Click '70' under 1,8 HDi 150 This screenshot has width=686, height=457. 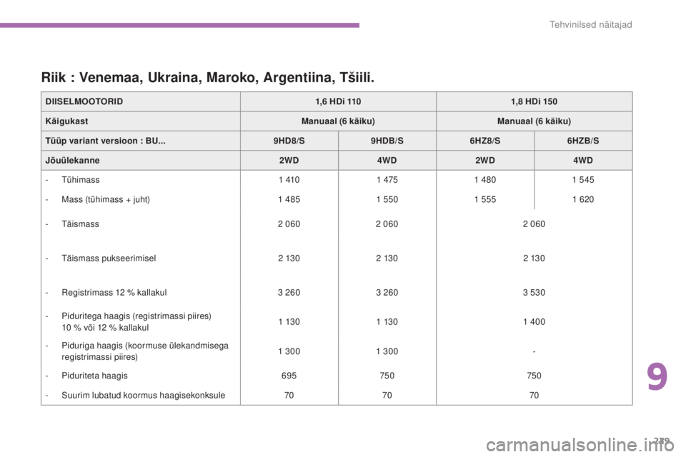pyautogui.click(x=535, y=396)
